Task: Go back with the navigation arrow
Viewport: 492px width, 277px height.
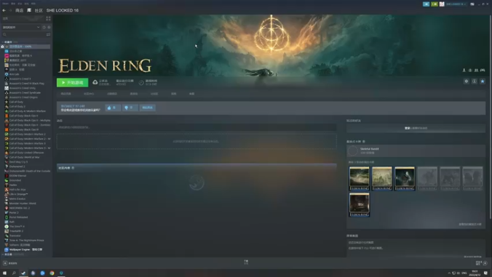Action: coord(4,10)
